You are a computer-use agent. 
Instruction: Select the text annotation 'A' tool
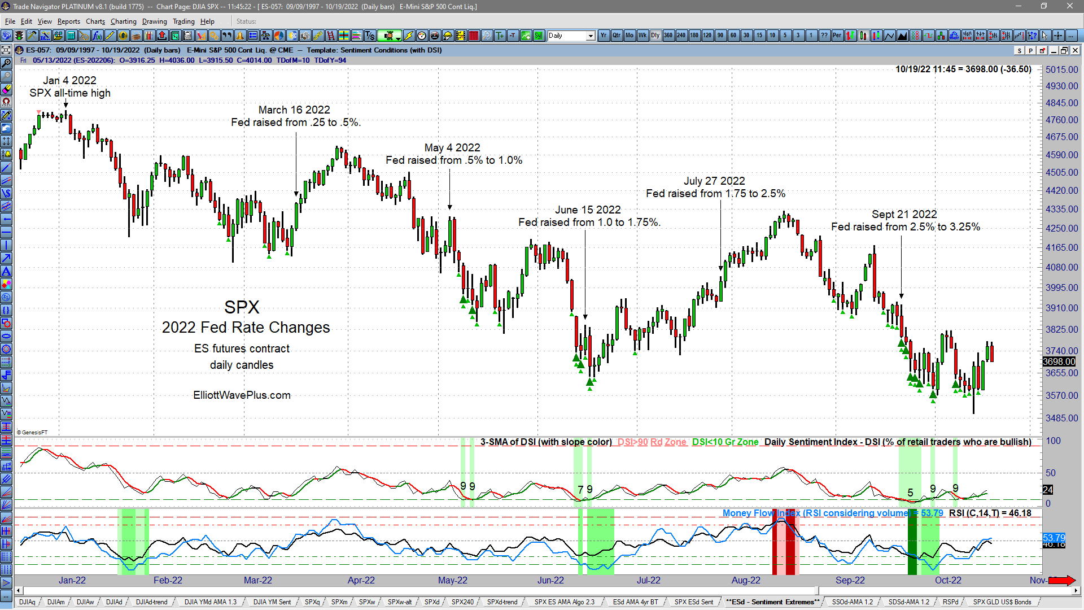tap(6, 271)
